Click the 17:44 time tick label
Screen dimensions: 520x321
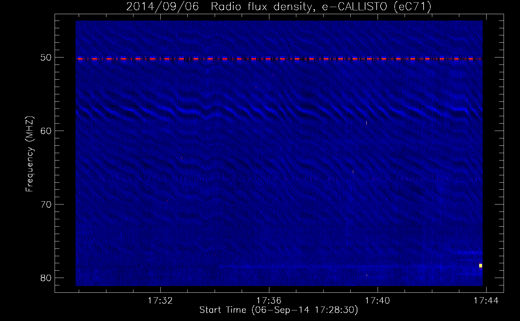pos(486,301)
